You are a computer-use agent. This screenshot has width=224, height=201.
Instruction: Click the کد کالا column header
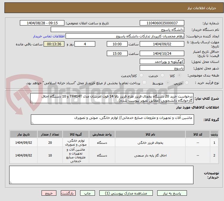(x=198, y=134)
